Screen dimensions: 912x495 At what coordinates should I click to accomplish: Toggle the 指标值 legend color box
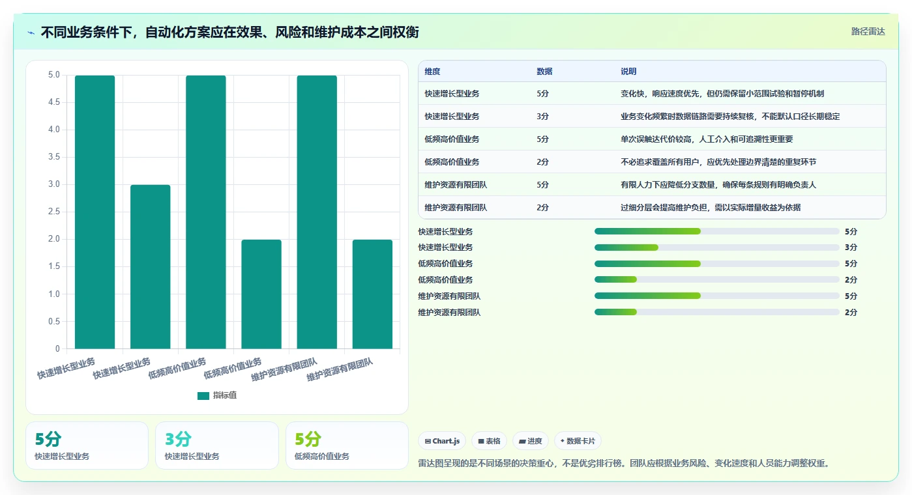click(x=203, y=395)
